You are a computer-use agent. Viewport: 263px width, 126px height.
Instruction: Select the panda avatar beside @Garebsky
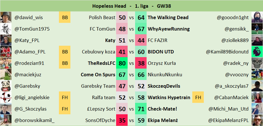(6, 86)
